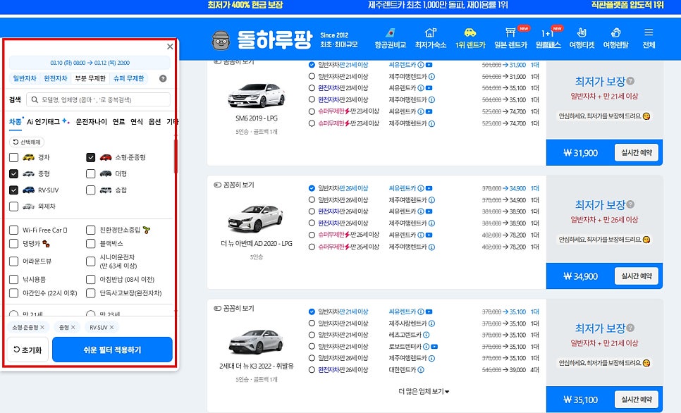The width and height of the screenshot is (681, 413).
Task: Click the 모델명, 업체명 search field
Action: (x=98, y=100)
